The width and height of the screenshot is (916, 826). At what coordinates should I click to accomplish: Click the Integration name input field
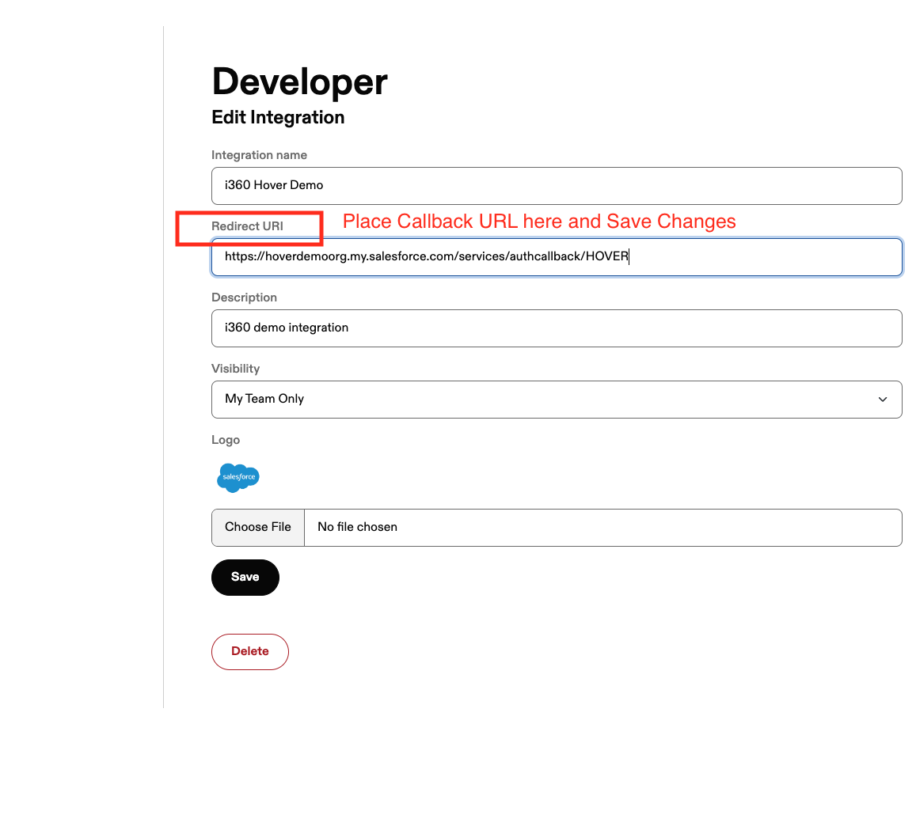(x=556, y=186)
